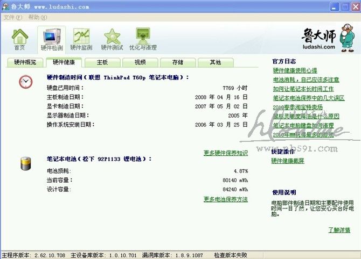Image resolution: width=361 pixels, height=259 pixels.
Task: Open the 首页 home icon
Action: pos(20,39)
